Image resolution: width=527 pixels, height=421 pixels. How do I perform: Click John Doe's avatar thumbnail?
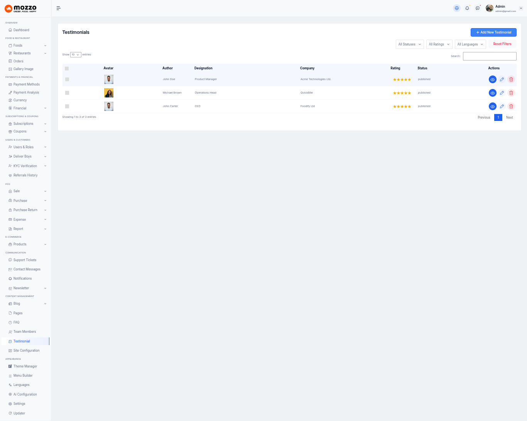click(109, 79)
